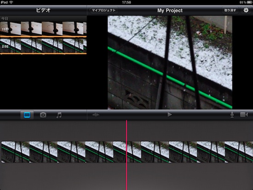The height and width of the screenshot is (190, 253).
Task: Select the 11秒 video clip
Action: (43, 29)
